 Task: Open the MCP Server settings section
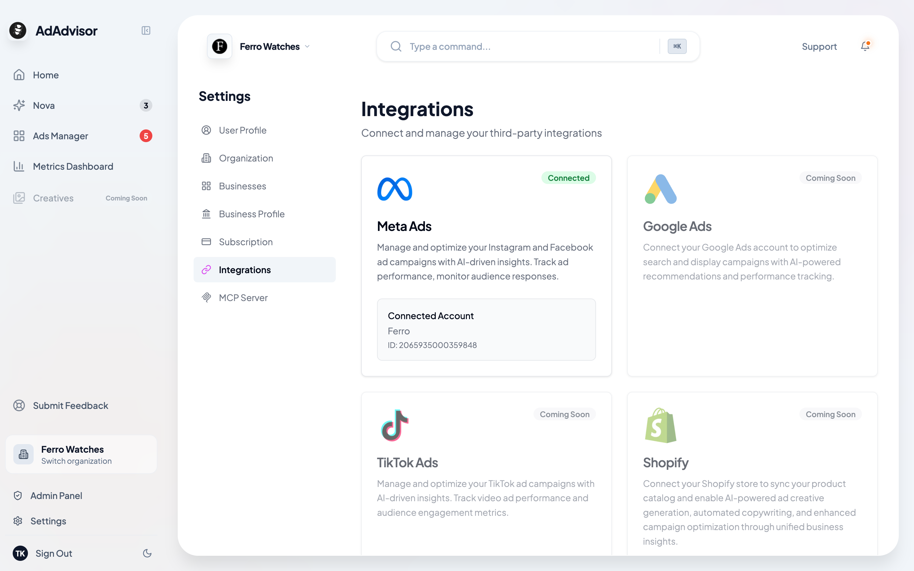pyautogui.click(x=243, y=297)
